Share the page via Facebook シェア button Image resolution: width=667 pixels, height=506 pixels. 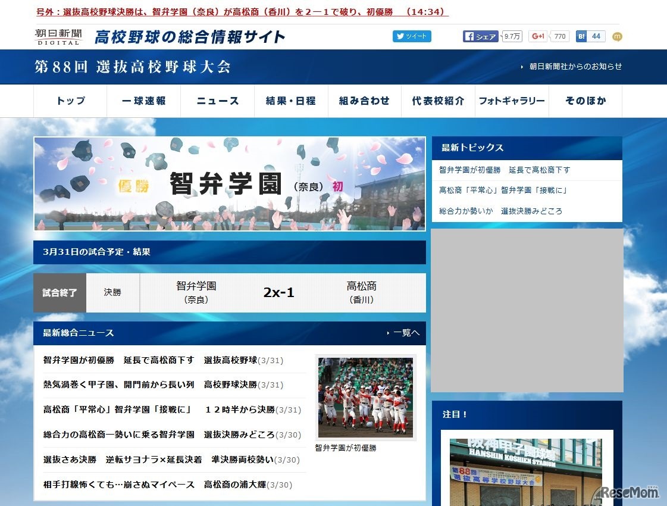480,36
